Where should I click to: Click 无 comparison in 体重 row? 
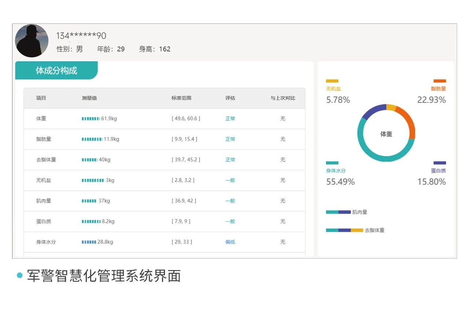[x=283, y=119]
